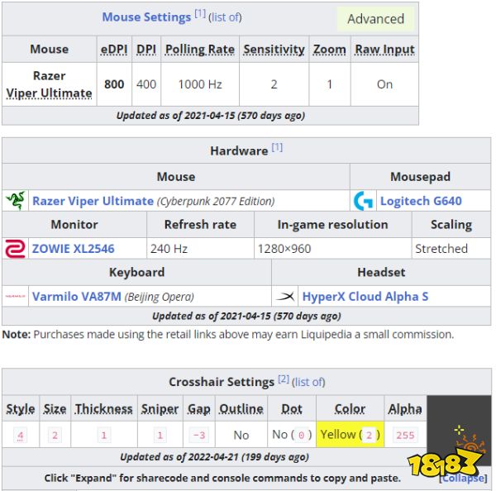496x491 pixels.
Task: Click the Crosshair Settings heading text
Action: click(x=222, y=382)
